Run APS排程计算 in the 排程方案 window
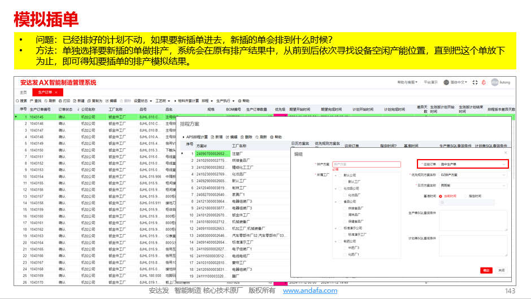The height and width of the screenshot is (299, 531). click(195, 137)
